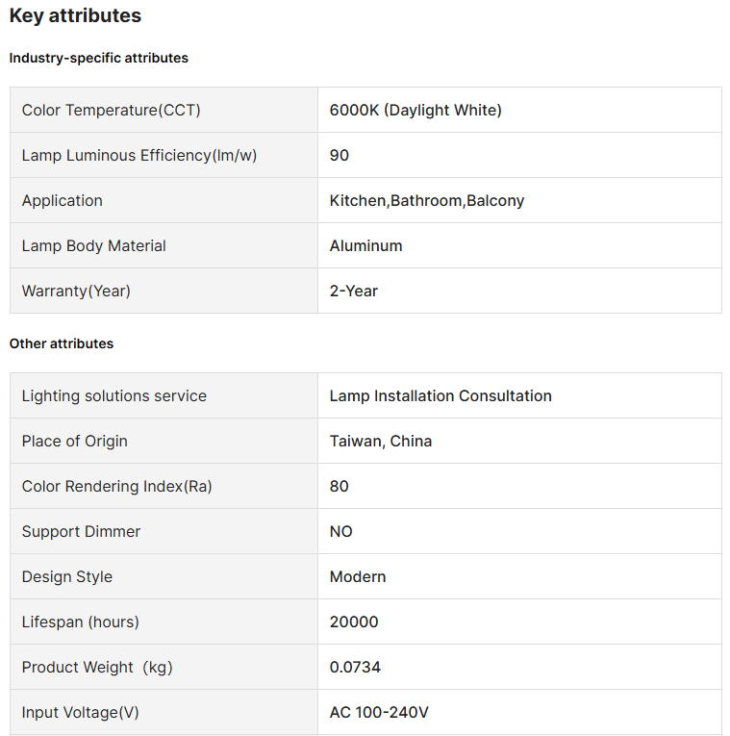Select the Other attributes subheading
730x736 pixels.
62,343
